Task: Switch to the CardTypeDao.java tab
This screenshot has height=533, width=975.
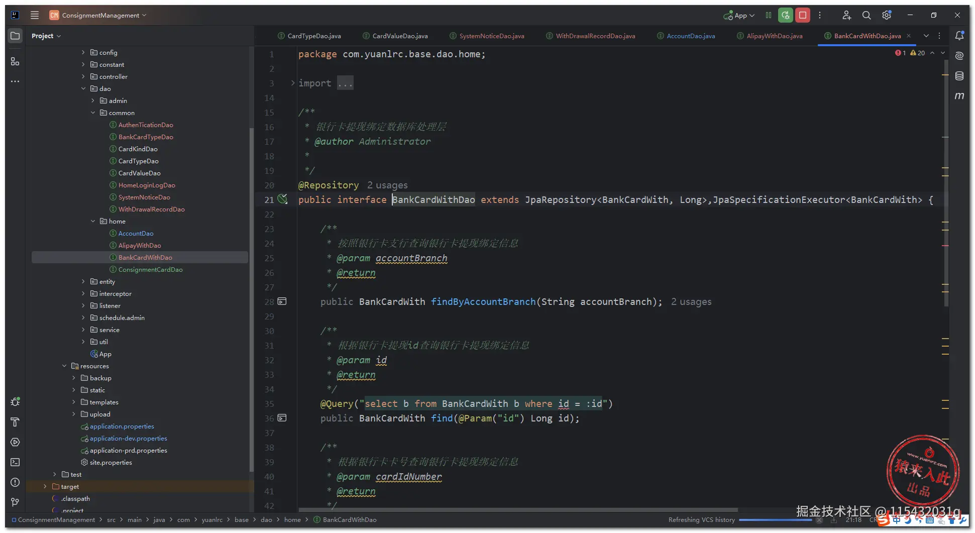Action: [314, 36]
